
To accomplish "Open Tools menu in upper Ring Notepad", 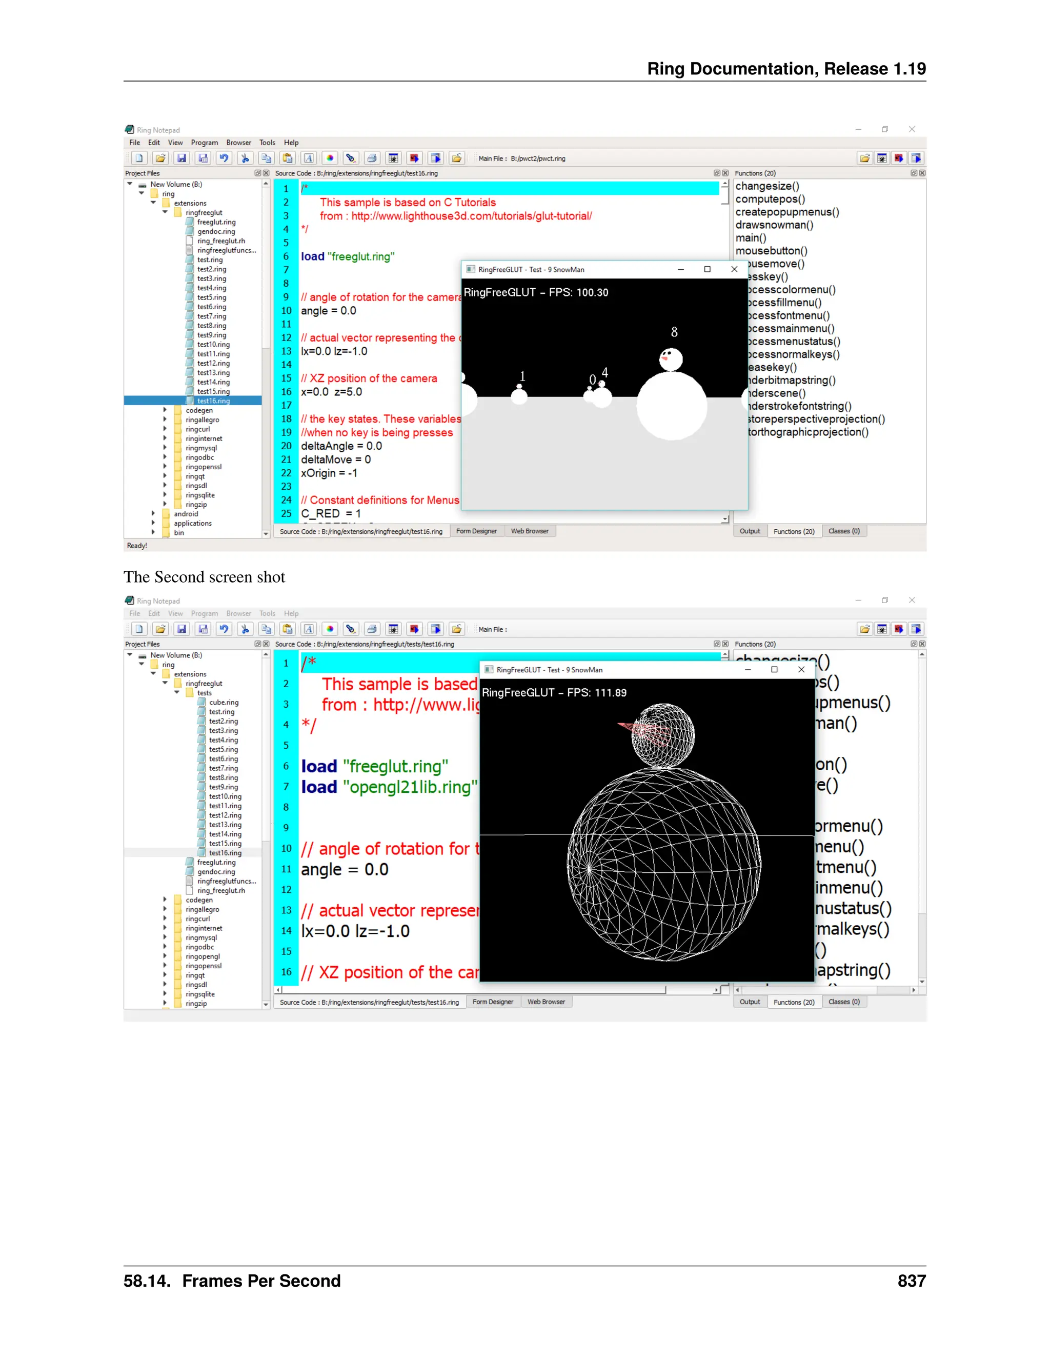I will [268, 143].
